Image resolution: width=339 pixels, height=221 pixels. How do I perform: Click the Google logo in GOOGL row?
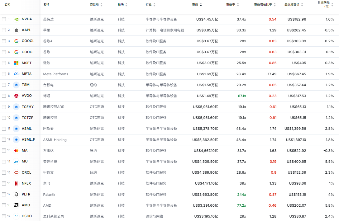pos(16,41)
